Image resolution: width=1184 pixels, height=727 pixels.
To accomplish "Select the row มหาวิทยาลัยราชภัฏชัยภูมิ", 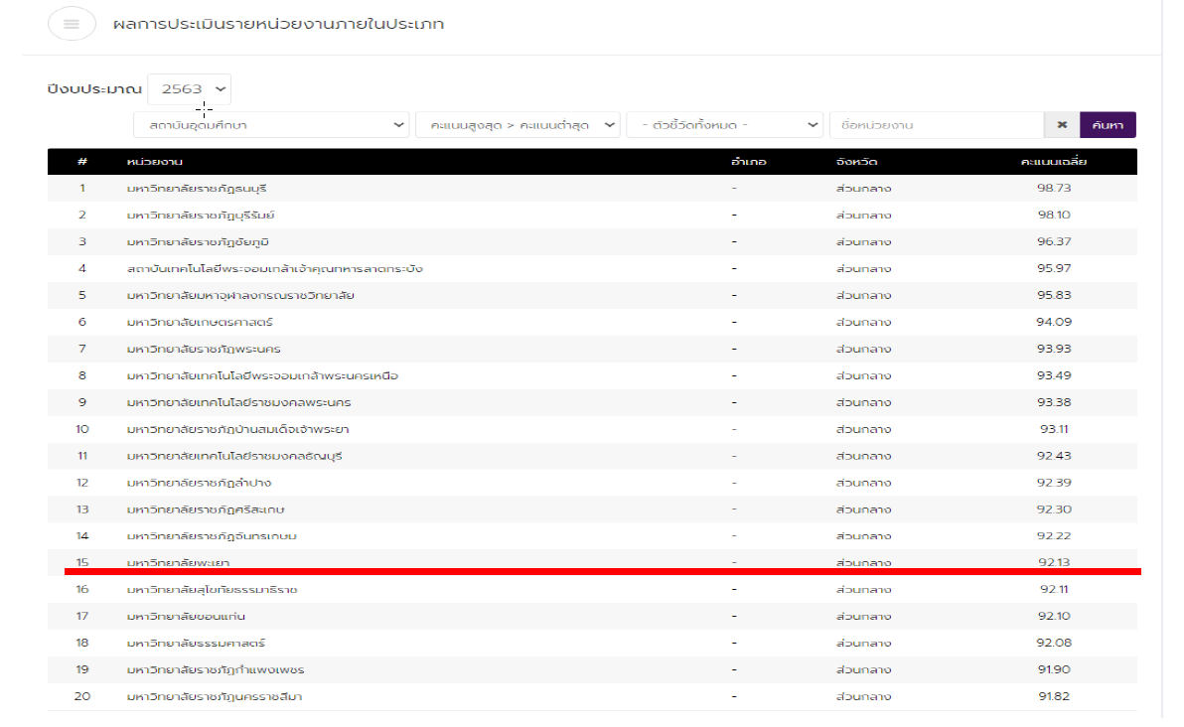I will coord(592,242).
